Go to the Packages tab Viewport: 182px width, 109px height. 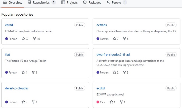pyautogui.click(x=92, y=3)
